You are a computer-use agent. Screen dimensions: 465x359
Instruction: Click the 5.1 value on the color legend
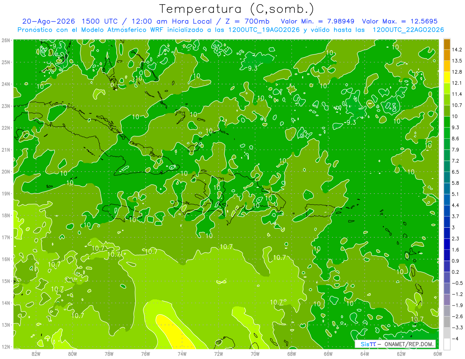456,194
